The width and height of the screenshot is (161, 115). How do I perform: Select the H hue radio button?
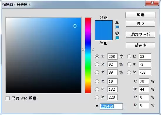tap(97, 56)
